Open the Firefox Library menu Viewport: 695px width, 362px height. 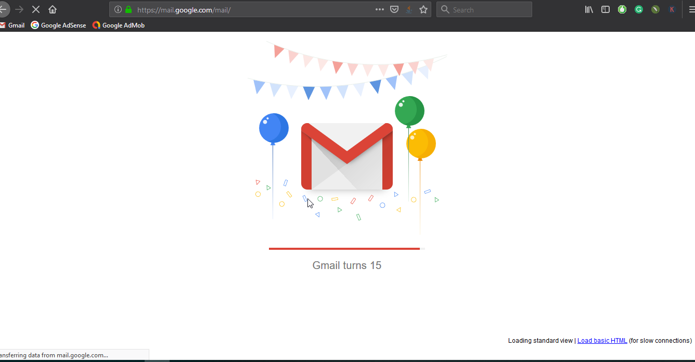coord(588,9)
